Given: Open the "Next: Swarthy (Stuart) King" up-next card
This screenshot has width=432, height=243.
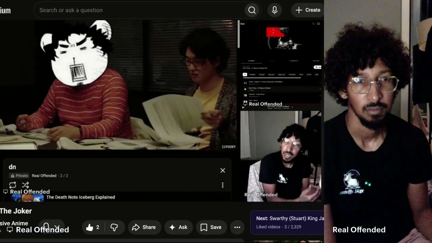Looking at the screenshot, I should click(287, 222).
